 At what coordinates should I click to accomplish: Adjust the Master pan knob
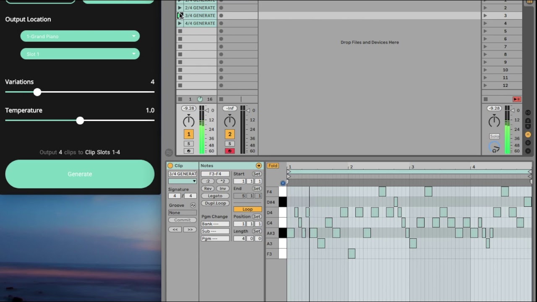pos(494,121)
